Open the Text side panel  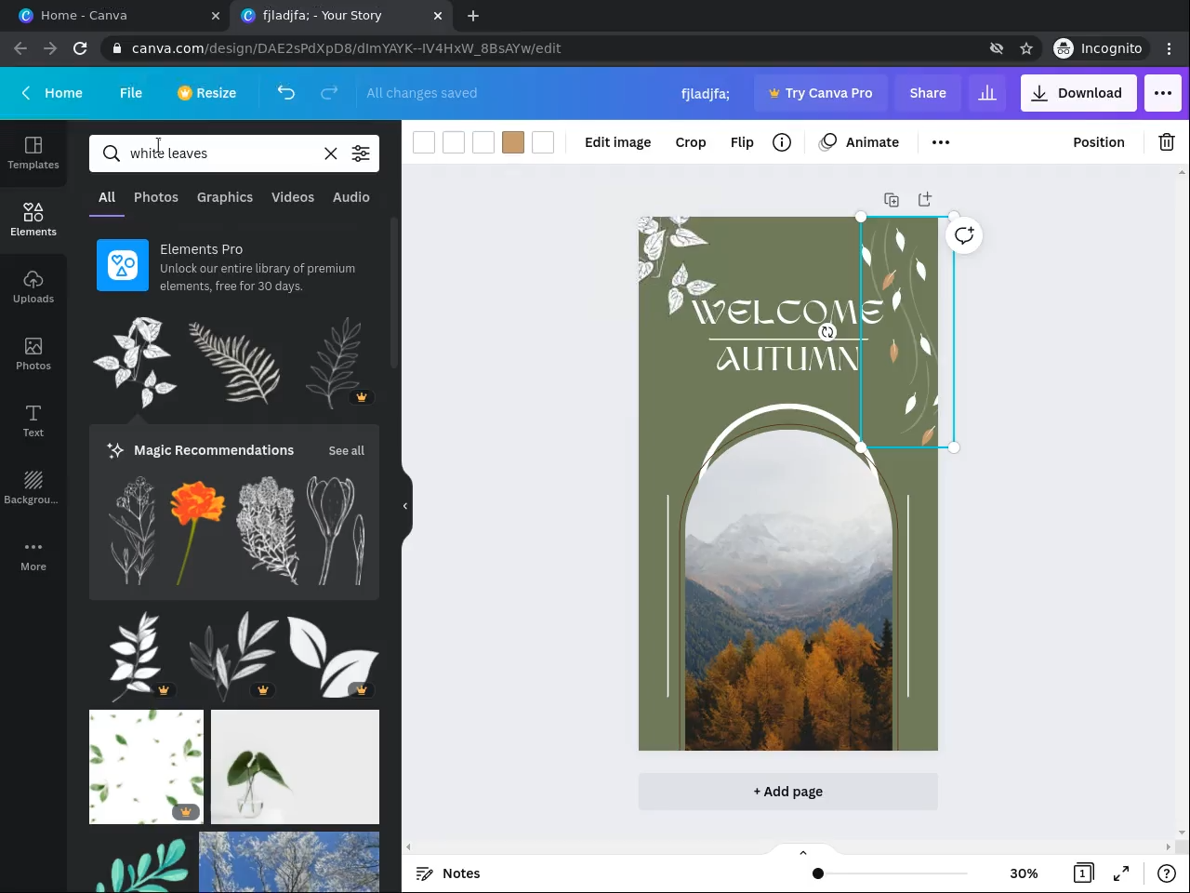coord(33,420)
